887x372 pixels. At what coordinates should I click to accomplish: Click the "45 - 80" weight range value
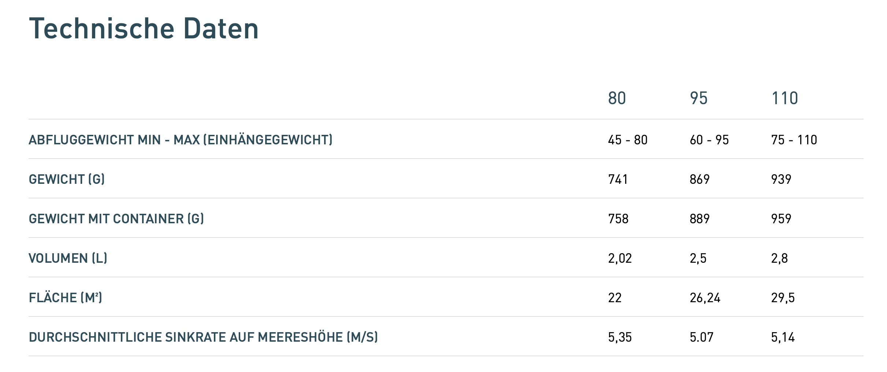(x=628, y=140)
